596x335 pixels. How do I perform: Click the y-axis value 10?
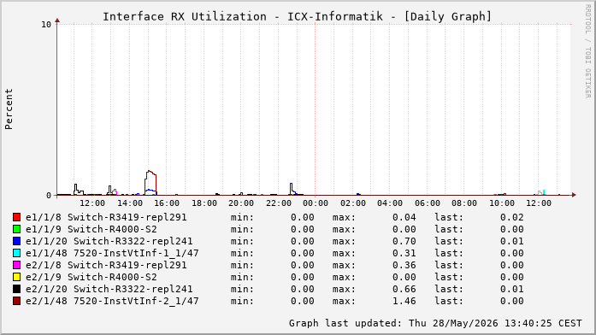tap(46, 25)
